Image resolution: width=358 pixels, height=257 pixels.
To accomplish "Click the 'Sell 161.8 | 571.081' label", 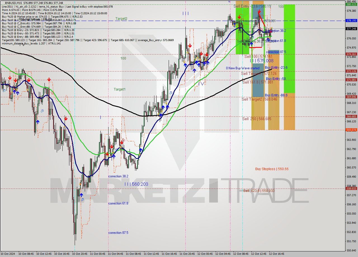I will [258, 82].
